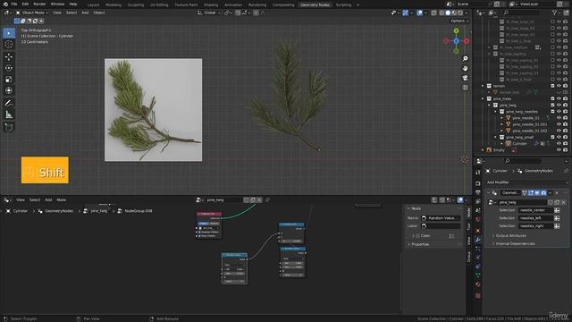Select the pine_twig_small collection row

click(519, 137)
